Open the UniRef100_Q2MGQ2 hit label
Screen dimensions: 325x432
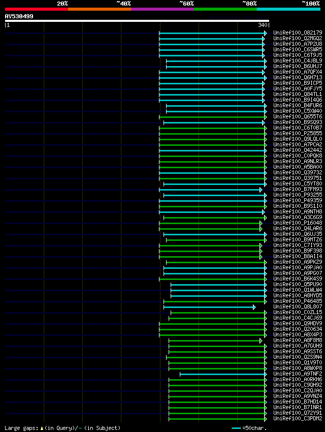[298, 38]
